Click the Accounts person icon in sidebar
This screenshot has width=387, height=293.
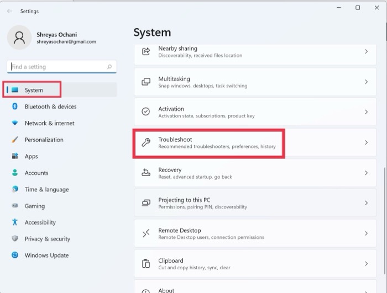pos(15,173)
